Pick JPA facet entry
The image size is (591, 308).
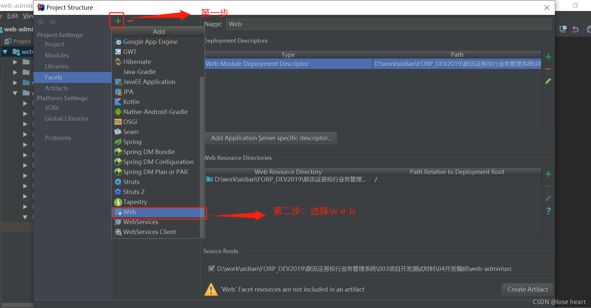156,92
